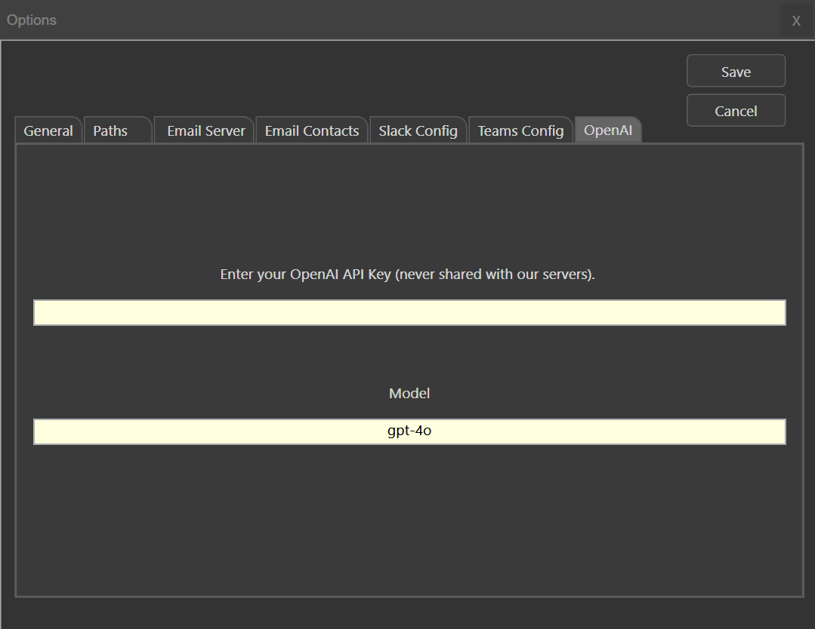Open Slack configuration settings
The image size is (815, 629).
click(x=418, y=130)
